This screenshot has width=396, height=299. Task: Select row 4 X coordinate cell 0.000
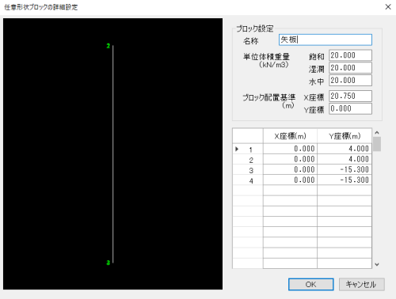290,180
